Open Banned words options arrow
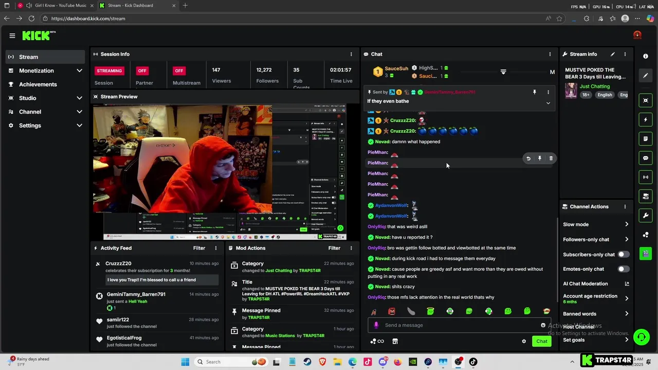658x370 pixels. point(627,313)
